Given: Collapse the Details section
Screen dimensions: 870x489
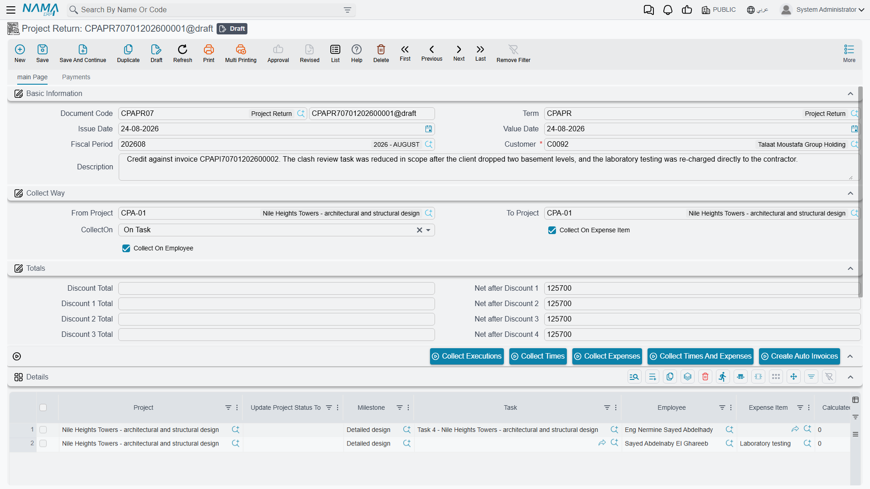Looking at the screenshot, I should point(851,377).
